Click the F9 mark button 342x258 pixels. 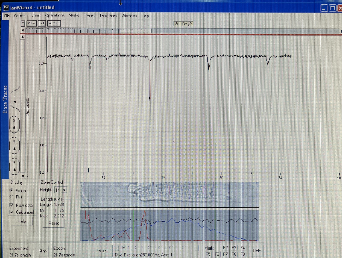(242, 254)
